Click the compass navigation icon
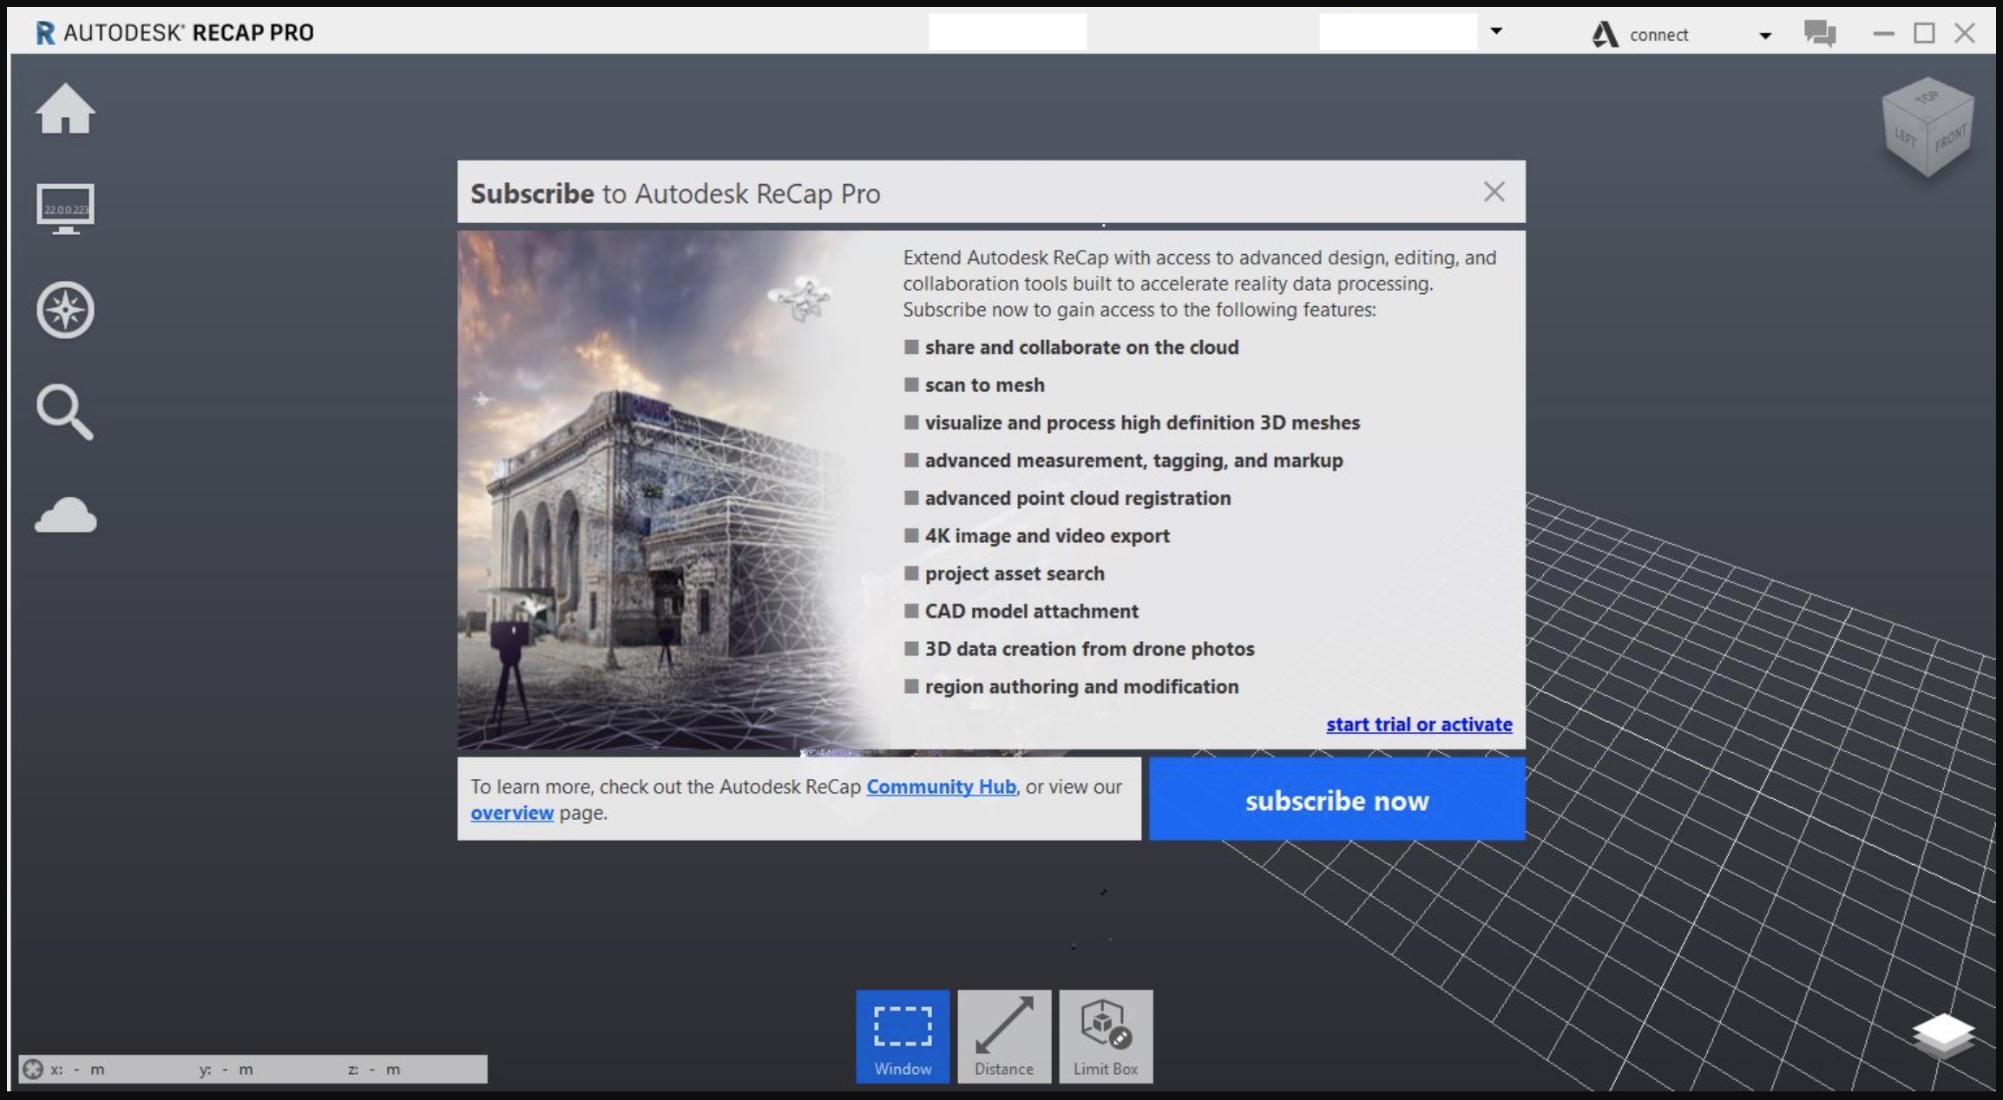This screenshot has height=1100, width=2003. [x=65, y=310]
